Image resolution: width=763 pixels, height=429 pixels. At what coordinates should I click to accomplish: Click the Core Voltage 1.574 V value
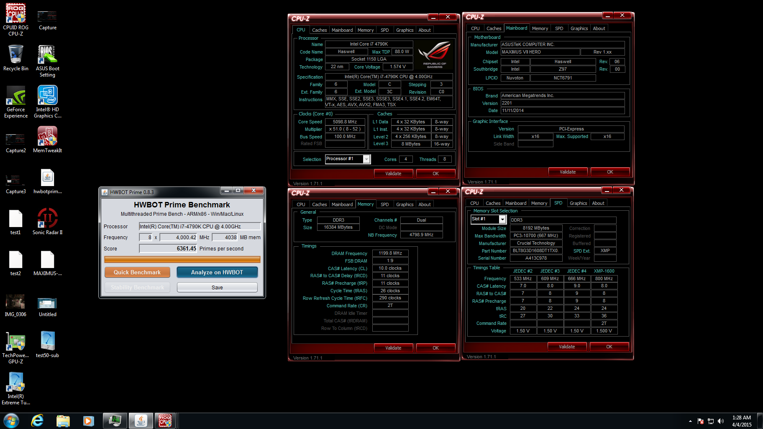tap(398, 66)
